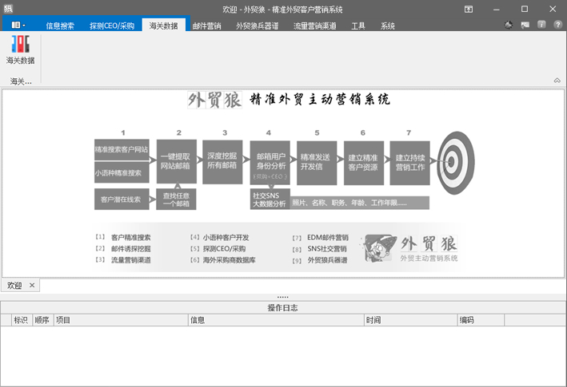Screen dimensions: 567x387
Task: Click the message icon in the top right of the ribbon
Action: (x=525, y=25)
